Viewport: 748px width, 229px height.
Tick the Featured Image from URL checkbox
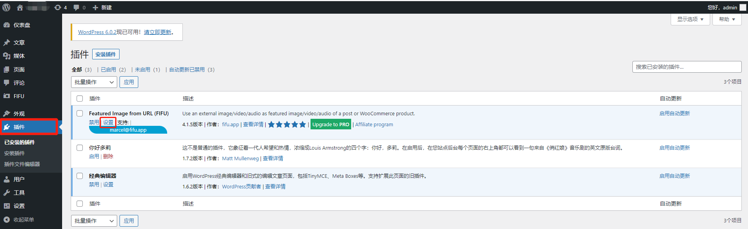[80, 113]
